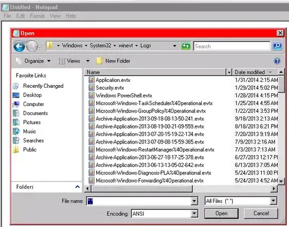The height and width of the screenshot is (227, 289).
Task: Go to Desktop favorite link
Action: click(x=27, y=95)
